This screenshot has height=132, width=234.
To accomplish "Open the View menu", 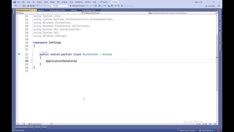I will [x=29, y=2].
